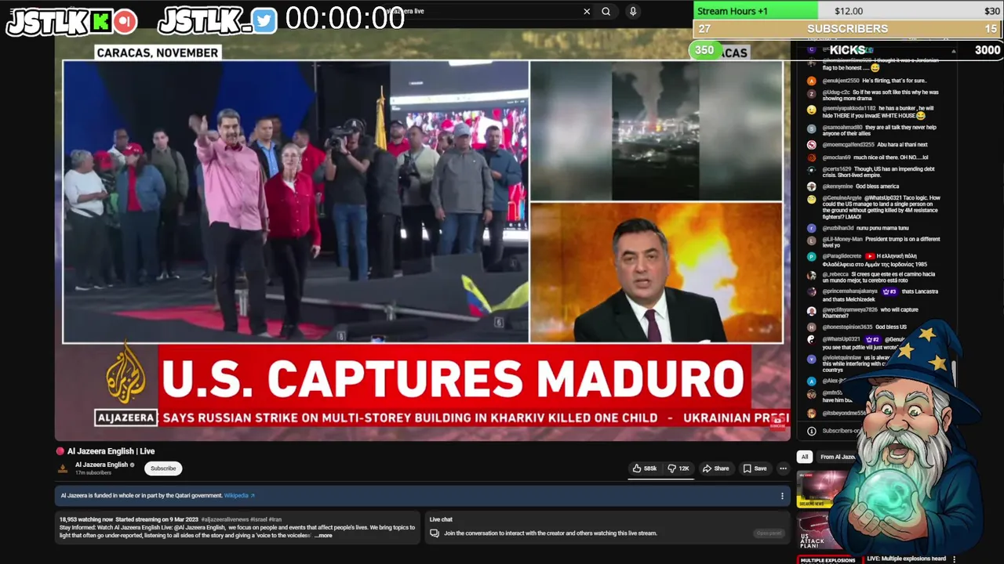Image resolution: width=1004 pixels, height=564 pixels.
Task: Select the All filter chip
Action: tap(804, 457)
